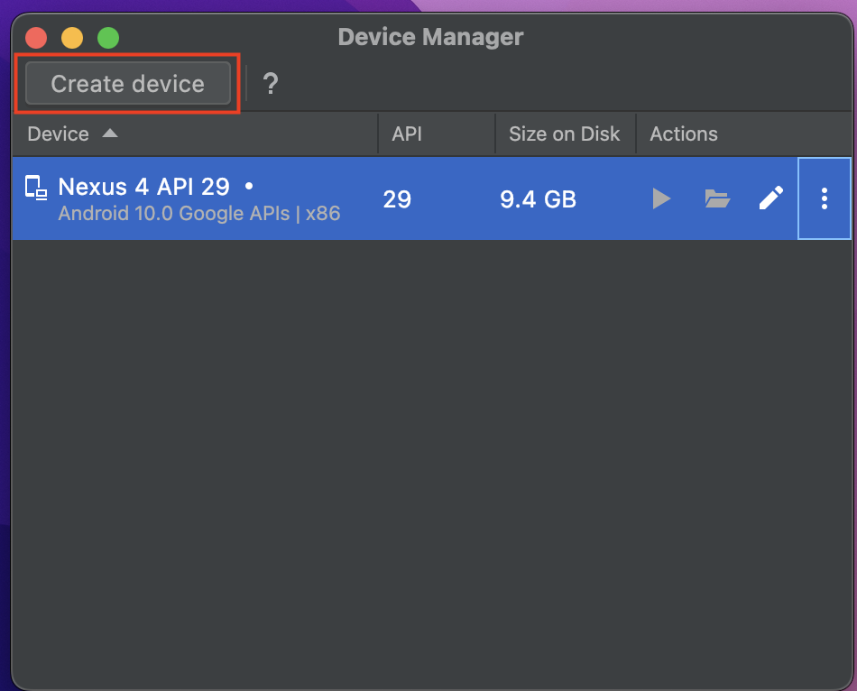
Task: Click the API level 29 cell
Action: click(397, 199)
